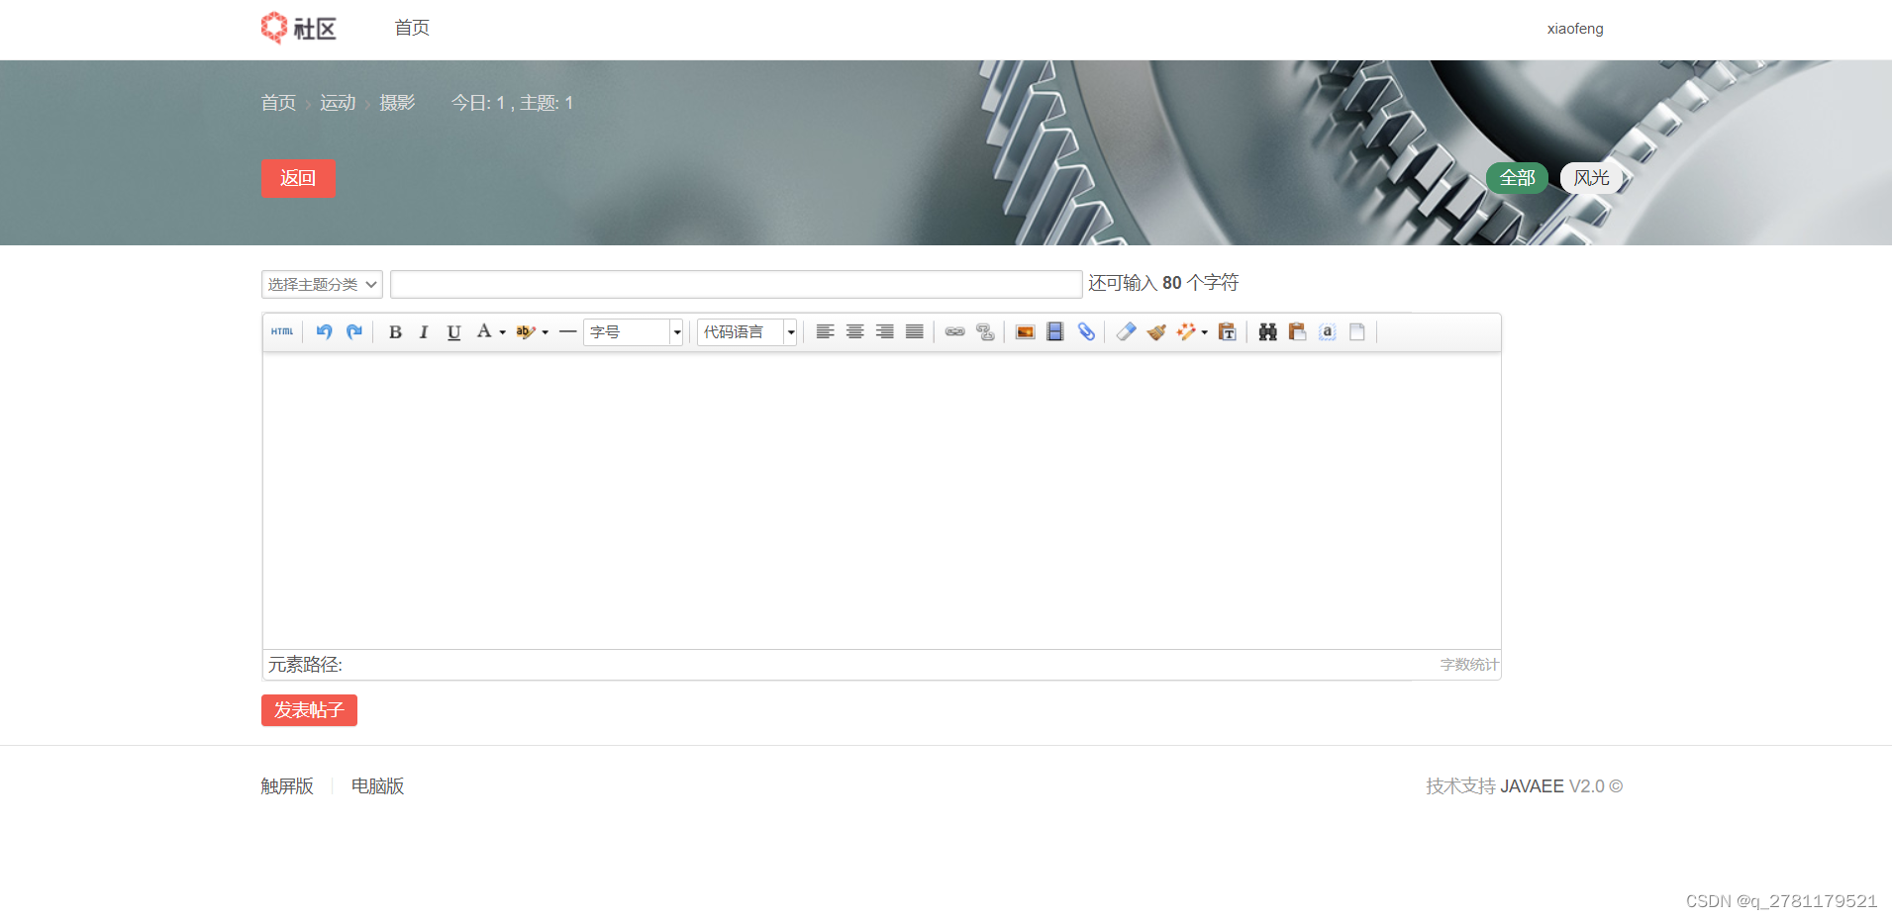The width and height of the screenshot is (1892, 919).
Task: Paste as plain text icon
Action: point(1228,332)
